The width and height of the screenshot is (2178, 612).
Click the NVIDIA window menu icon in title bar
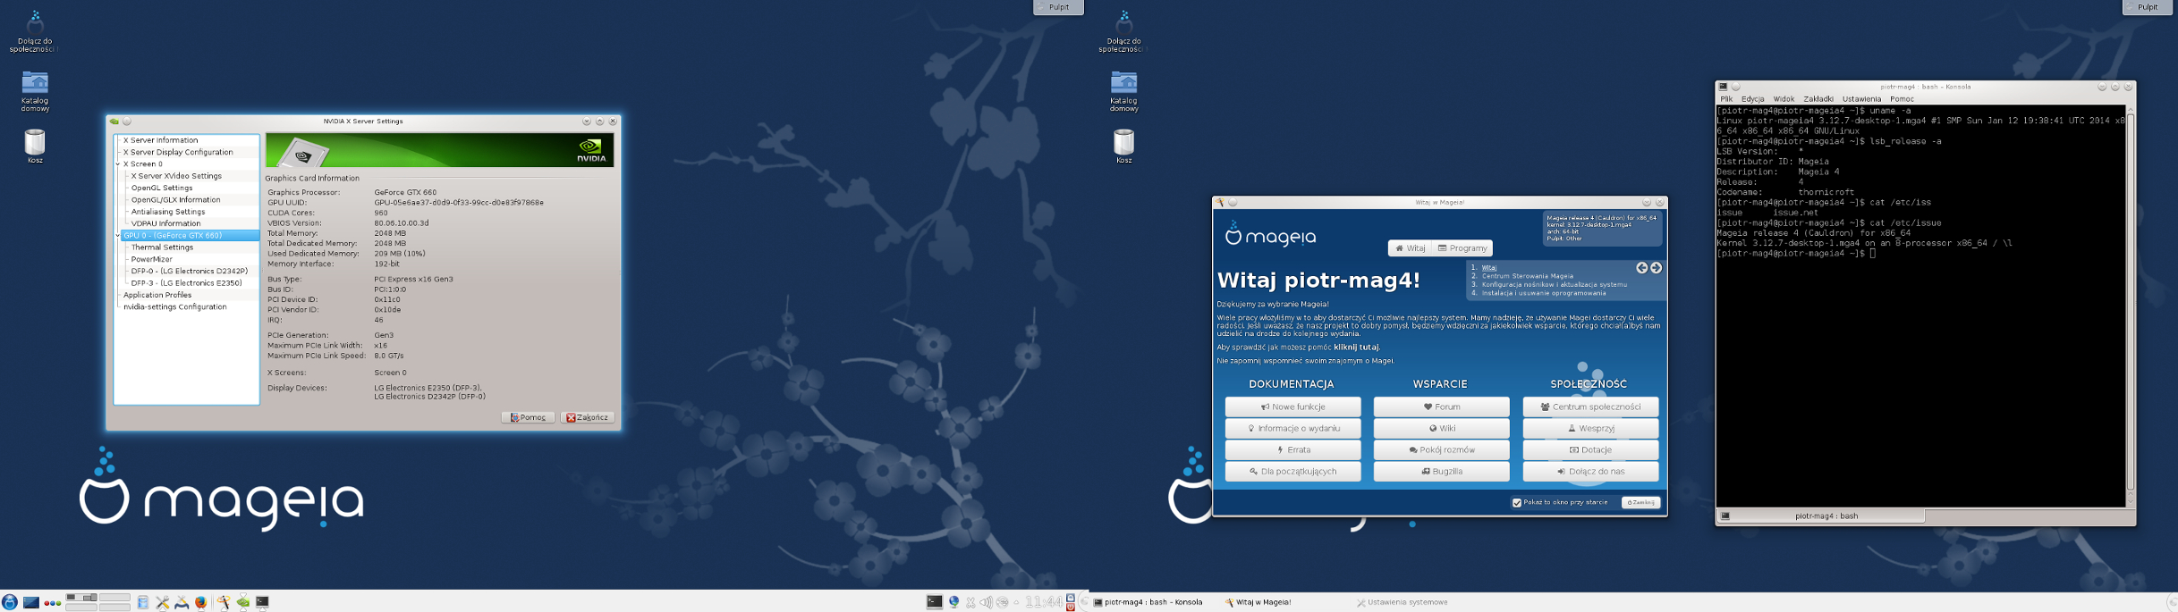pos(114,122)
